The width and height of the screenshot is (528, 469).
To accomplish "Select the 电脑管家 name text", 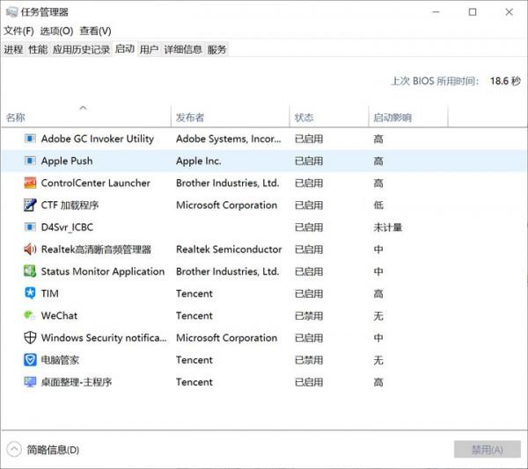I will coord(60,360).
